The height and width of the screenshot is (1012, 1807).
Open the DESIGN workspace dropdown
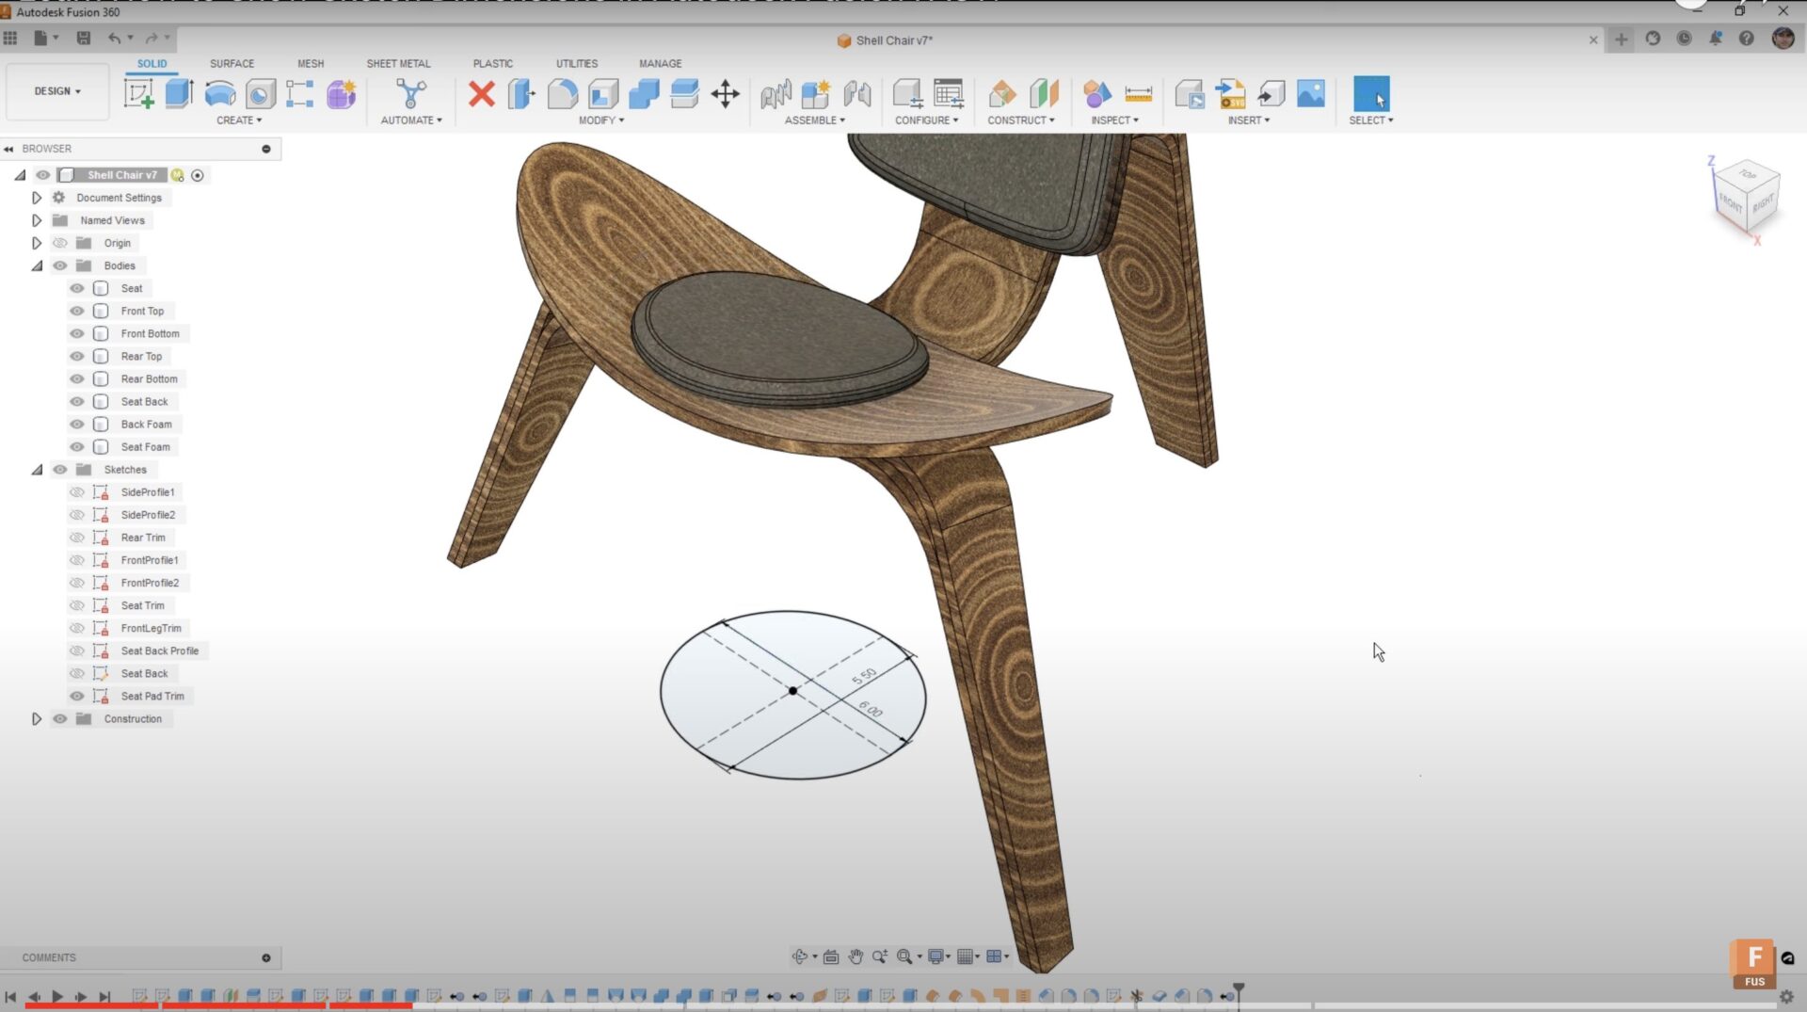[56, 91]
